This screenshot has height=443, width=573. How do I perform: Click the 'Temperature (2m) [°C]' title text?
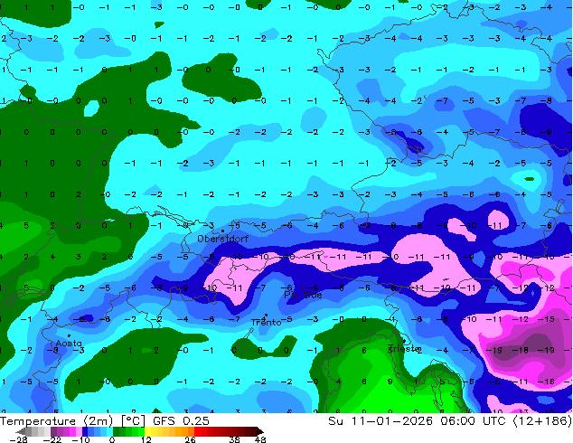[x=72, y=421]
